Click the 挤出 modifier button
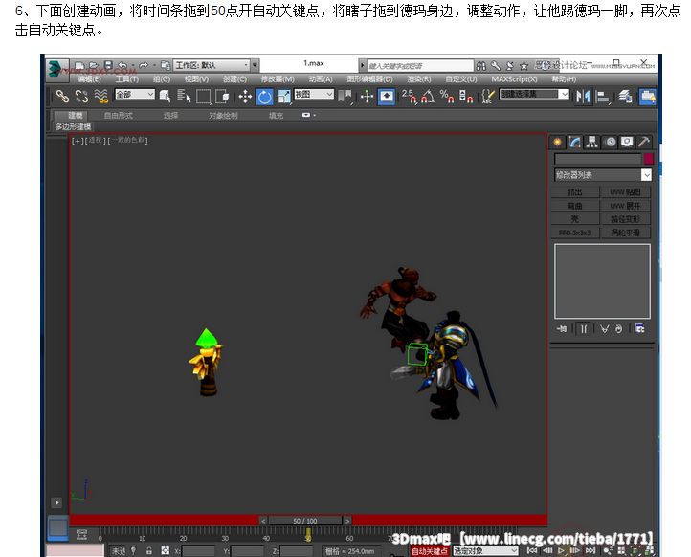This screenshot has height=557, width=691. (574, 192)
